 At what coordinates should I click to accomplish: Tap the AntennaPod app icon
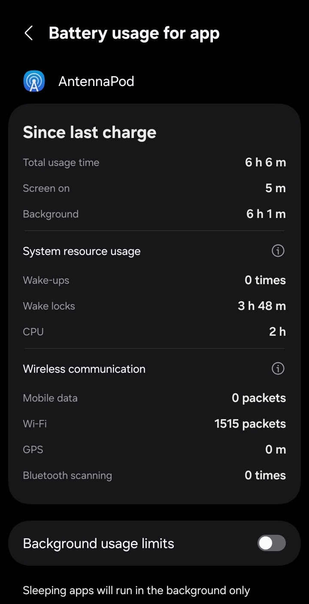tap(34, 81)
